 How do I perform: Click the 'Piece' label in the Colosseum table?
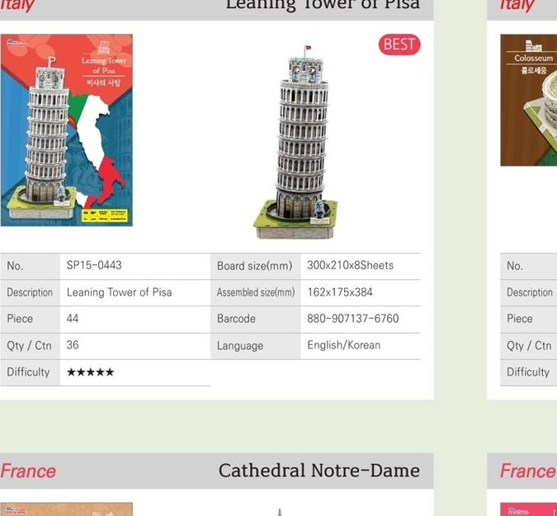(520, 319)
